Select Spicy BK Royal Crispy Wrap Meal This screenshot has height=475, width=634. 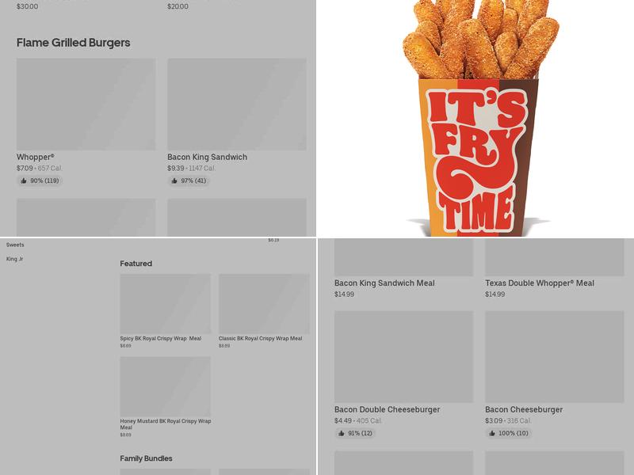point(161,339)
